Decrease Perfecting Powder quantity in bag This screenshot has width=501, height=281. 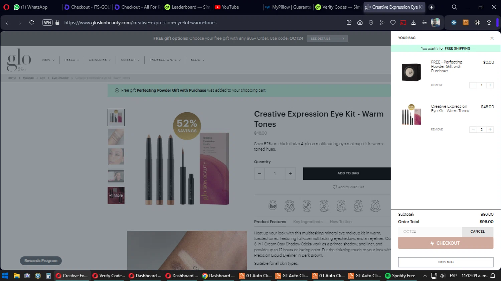click(x=473, y=85)
